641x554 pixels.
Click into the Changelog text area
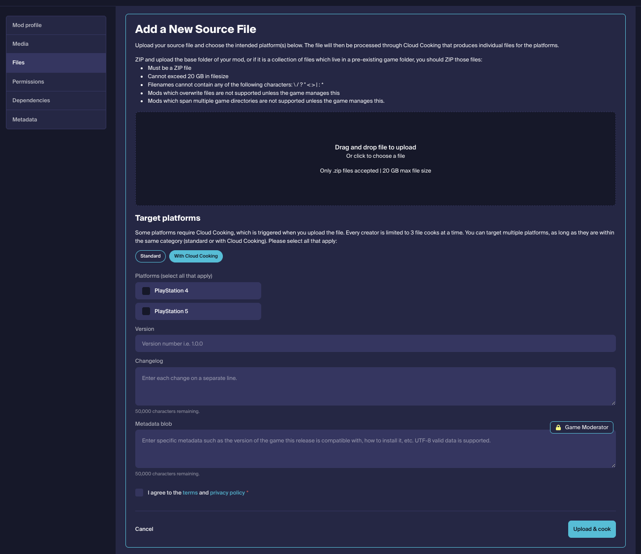coord(375,386)
